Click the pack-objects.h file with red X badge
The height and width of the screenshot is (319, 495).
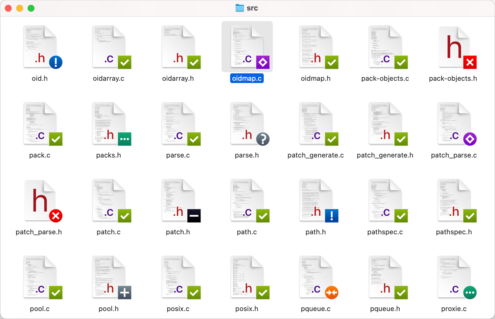[x=454, y=47]
